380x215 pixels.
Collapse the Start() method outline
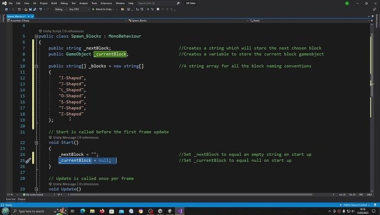[x=36, y=143]
